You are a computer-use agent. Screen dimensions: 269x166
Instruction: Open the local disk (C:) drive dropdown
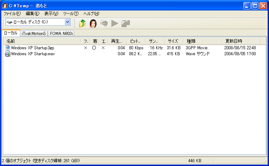(x=67, y=22)
